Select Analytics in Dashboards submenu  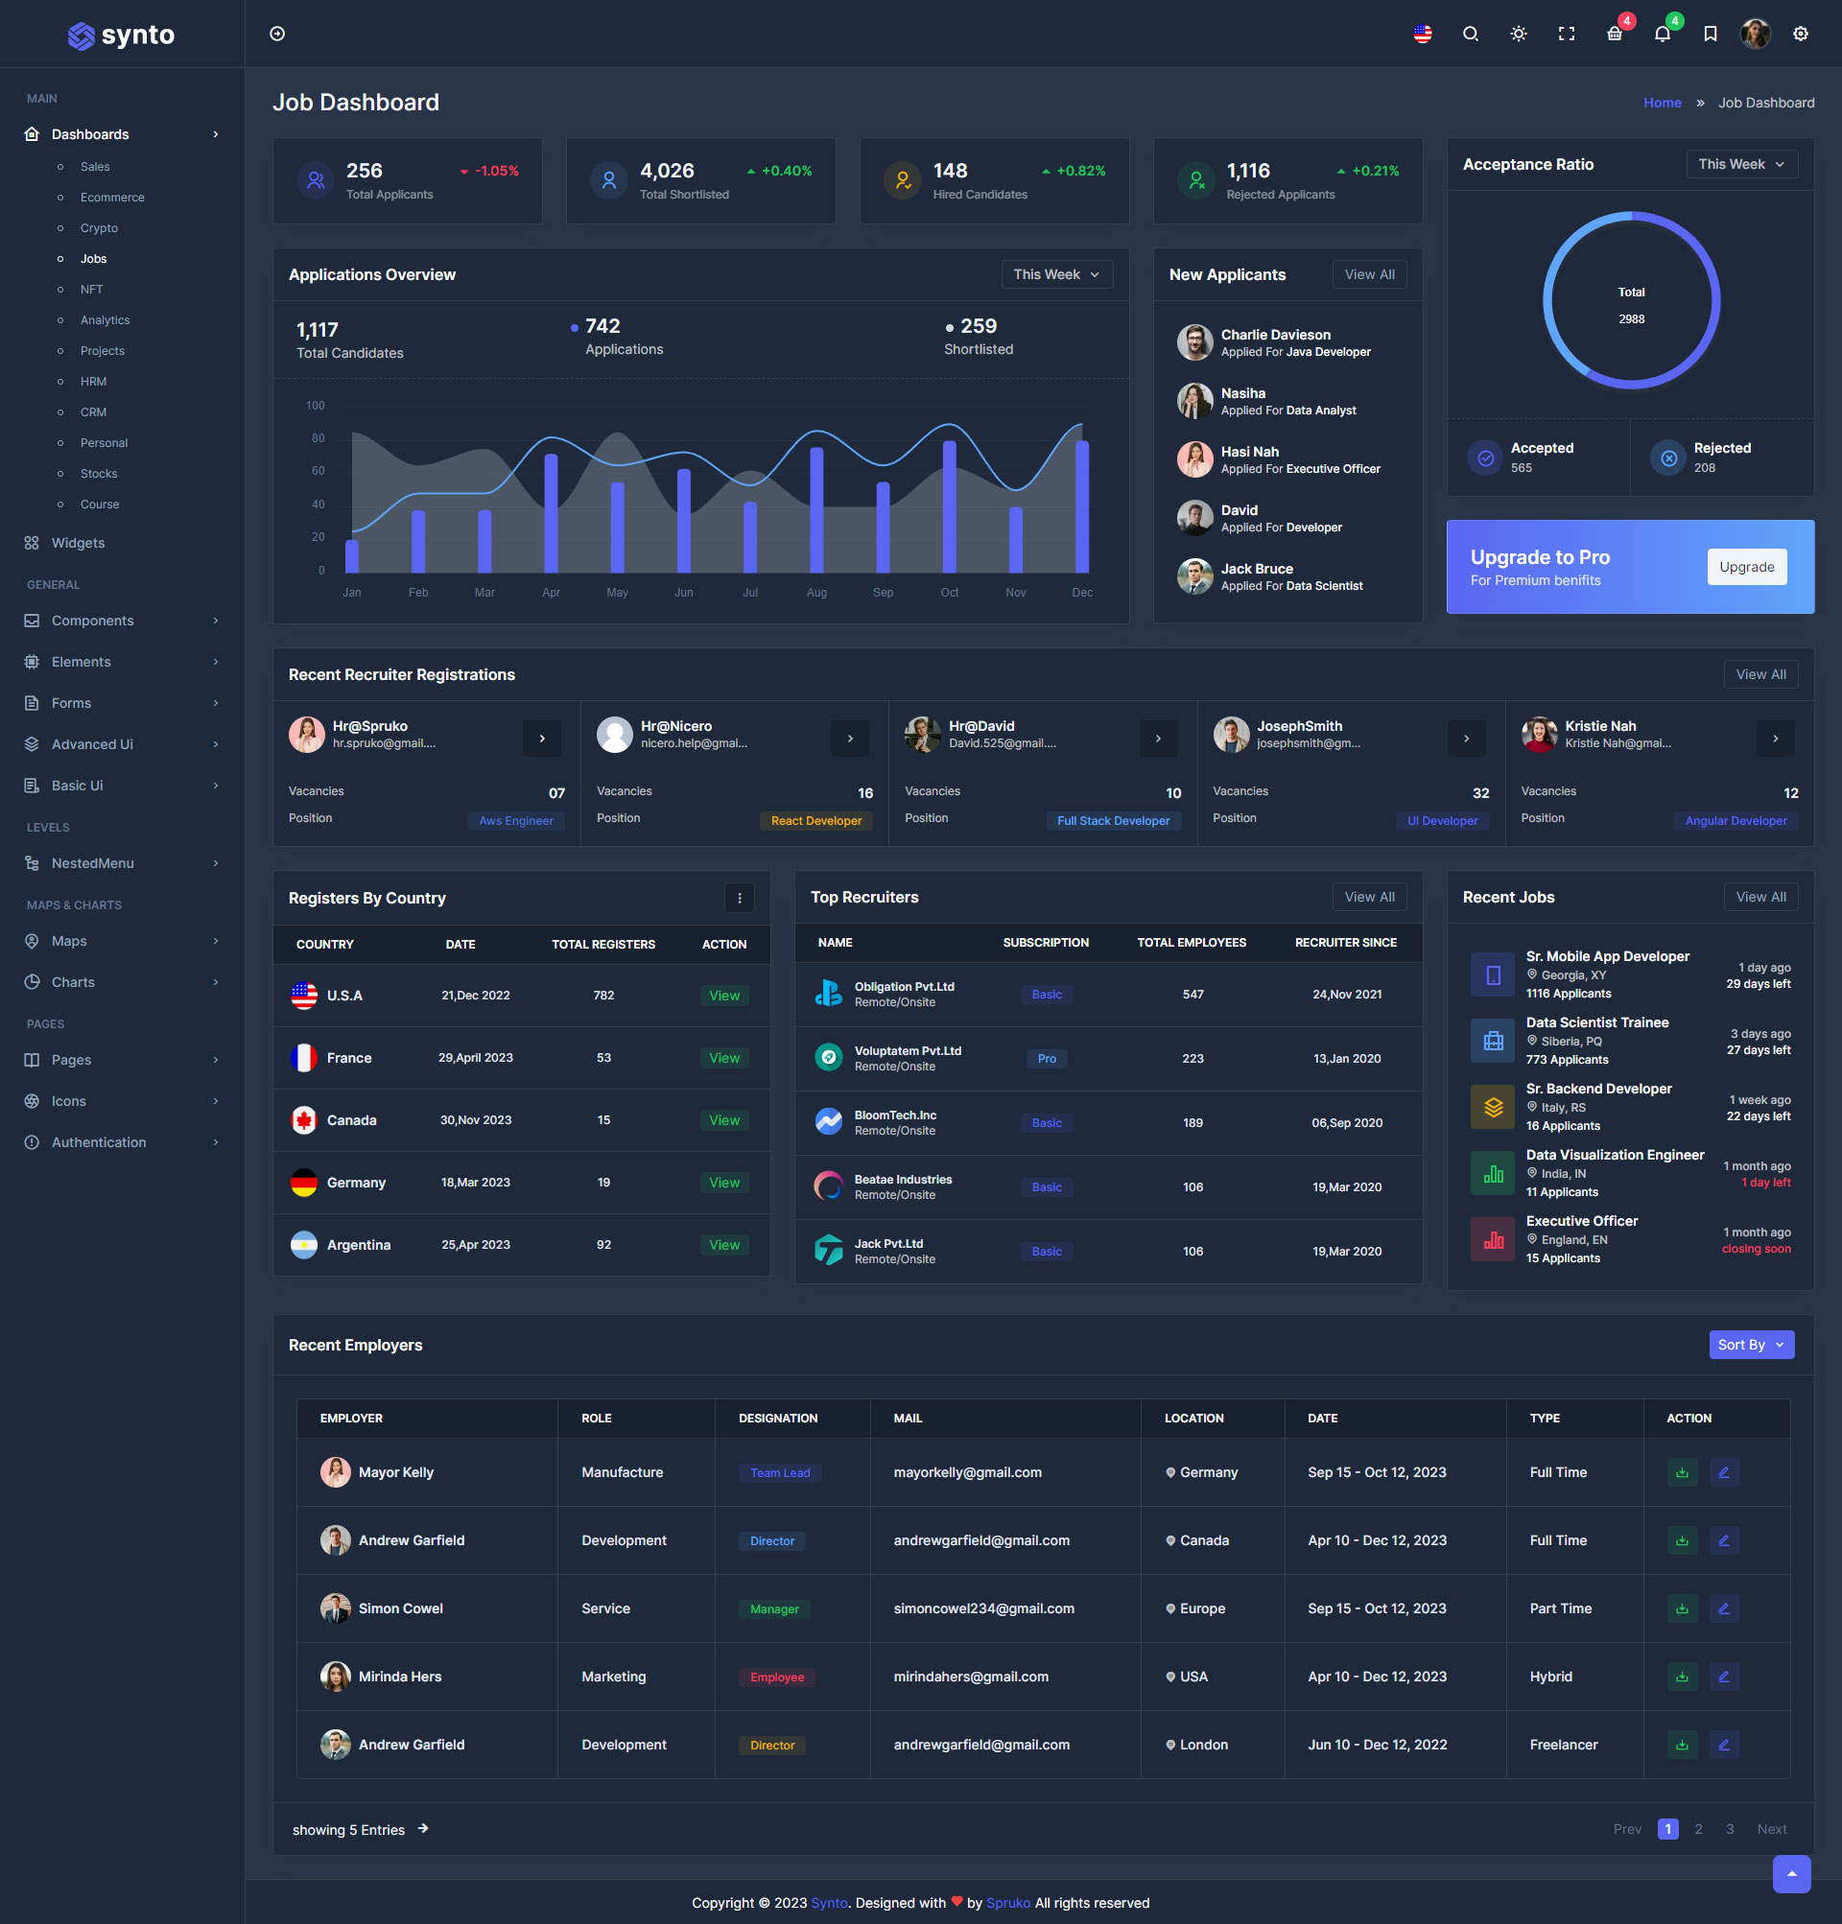click(x=104, y=320)
